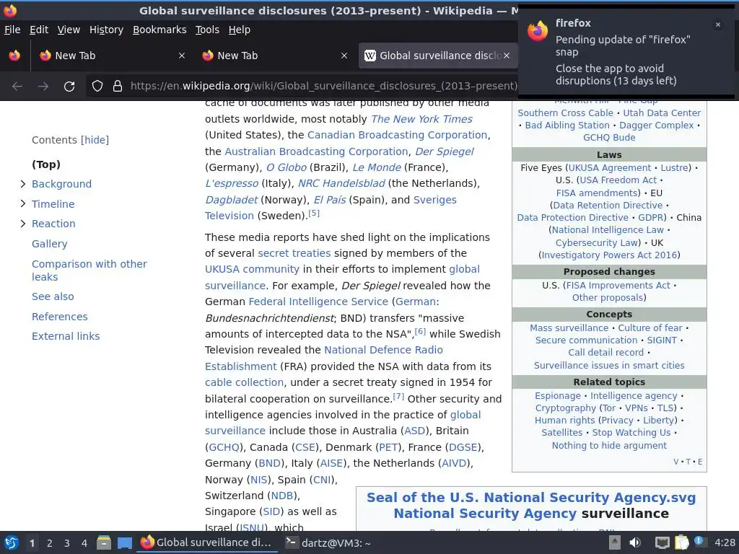Image resolution: width=739 pixels, height=554 pixels.
Task: Open the GCHQ agency link
Action: (x=224, y=447)
